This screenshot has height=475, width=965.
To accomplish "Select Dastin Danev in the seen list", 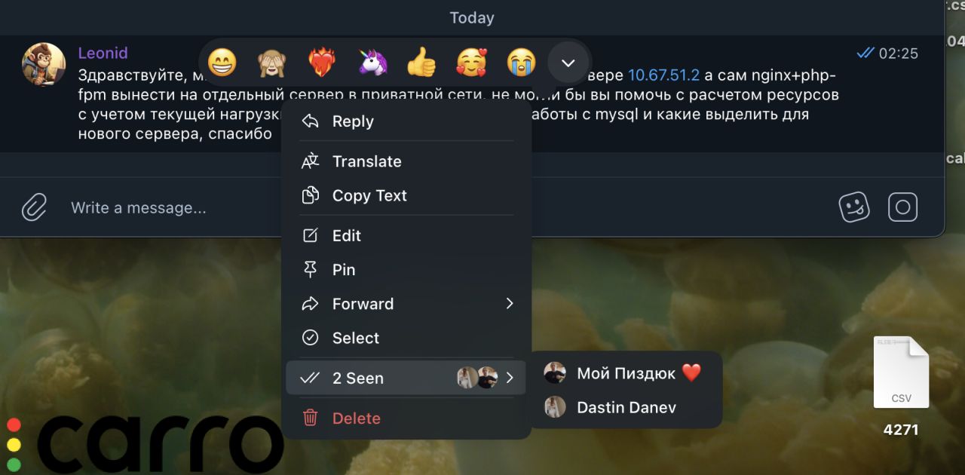I will pyautogui.click(x=626, y=407).
